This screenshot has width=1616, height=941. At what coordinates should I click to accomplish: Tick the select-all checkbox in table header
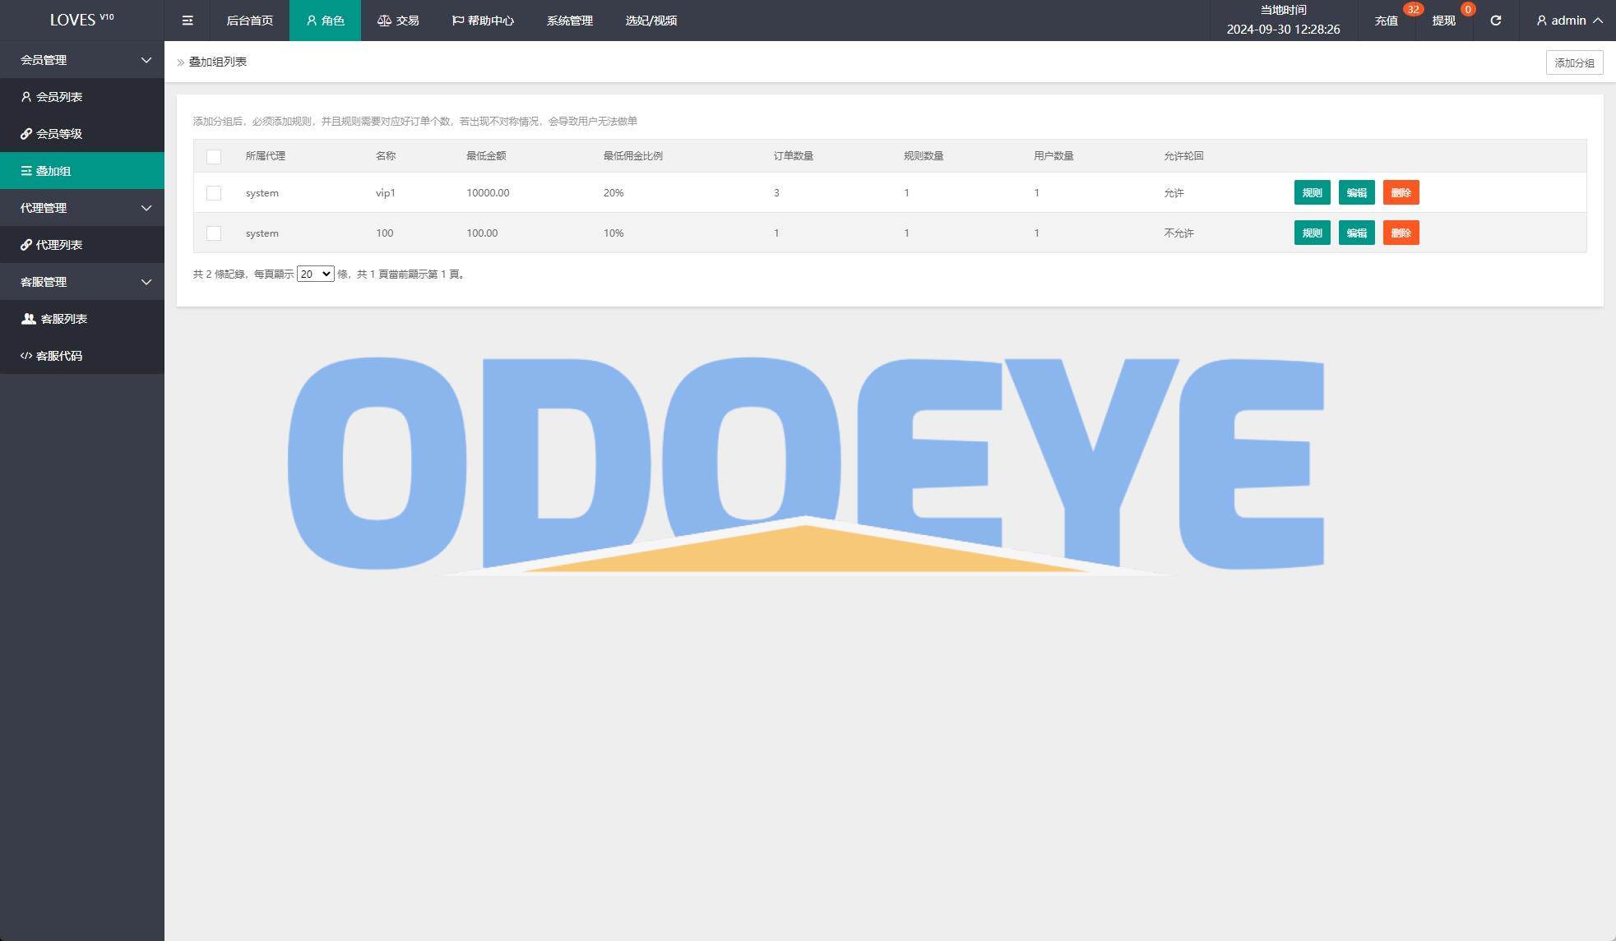coord(214,156)
